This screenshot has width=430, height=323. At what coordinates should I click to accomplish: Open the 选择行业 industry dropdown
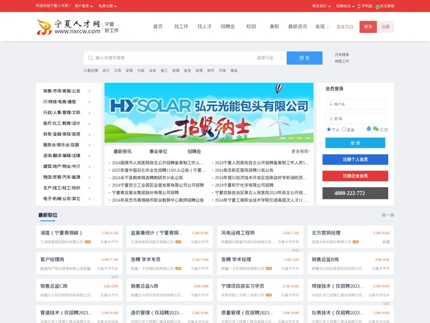click(x=269, y=58)
